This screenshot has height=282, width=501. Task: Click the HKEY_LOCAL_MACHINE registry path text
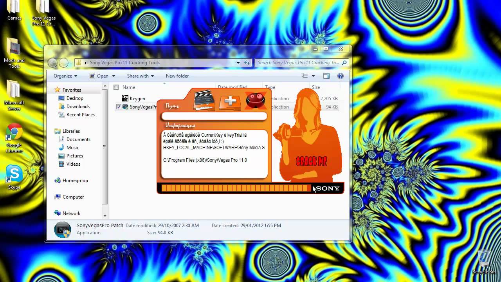pos(214,148)
